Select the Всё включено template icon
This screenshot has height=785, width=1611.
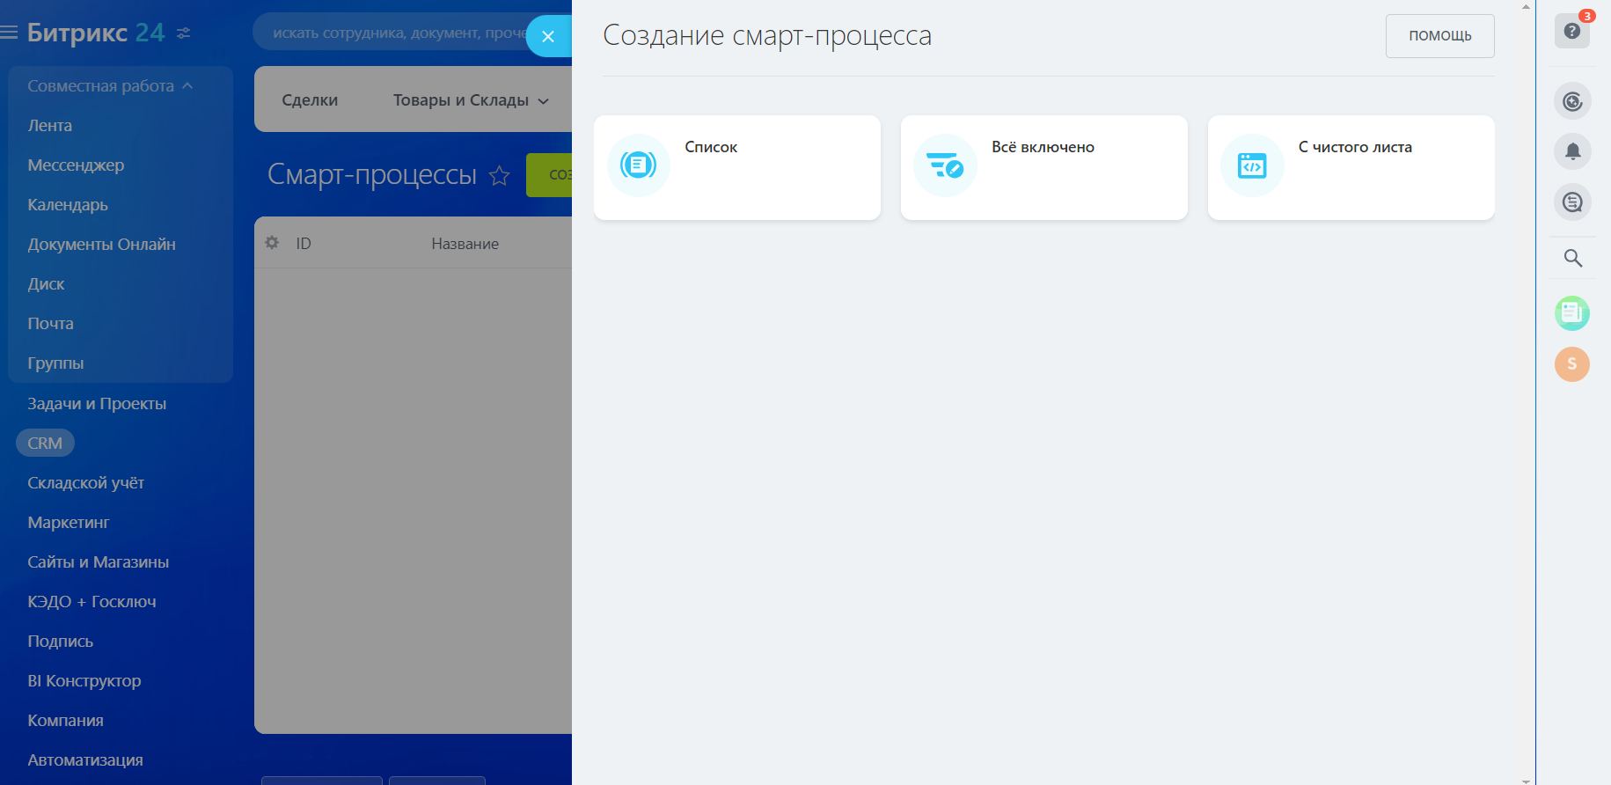coord(945,165)
